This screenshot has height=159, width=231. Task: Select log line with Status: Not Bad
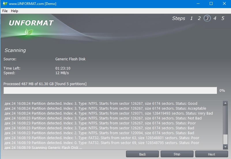[103, 118]
